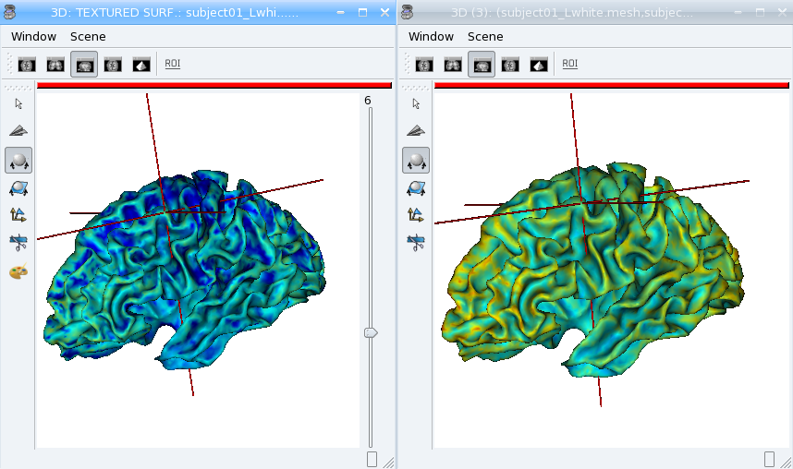This screenshot has height=469, width=793.
Task: Open the Scene menu in left window
Action: click(x=88, y=36)
